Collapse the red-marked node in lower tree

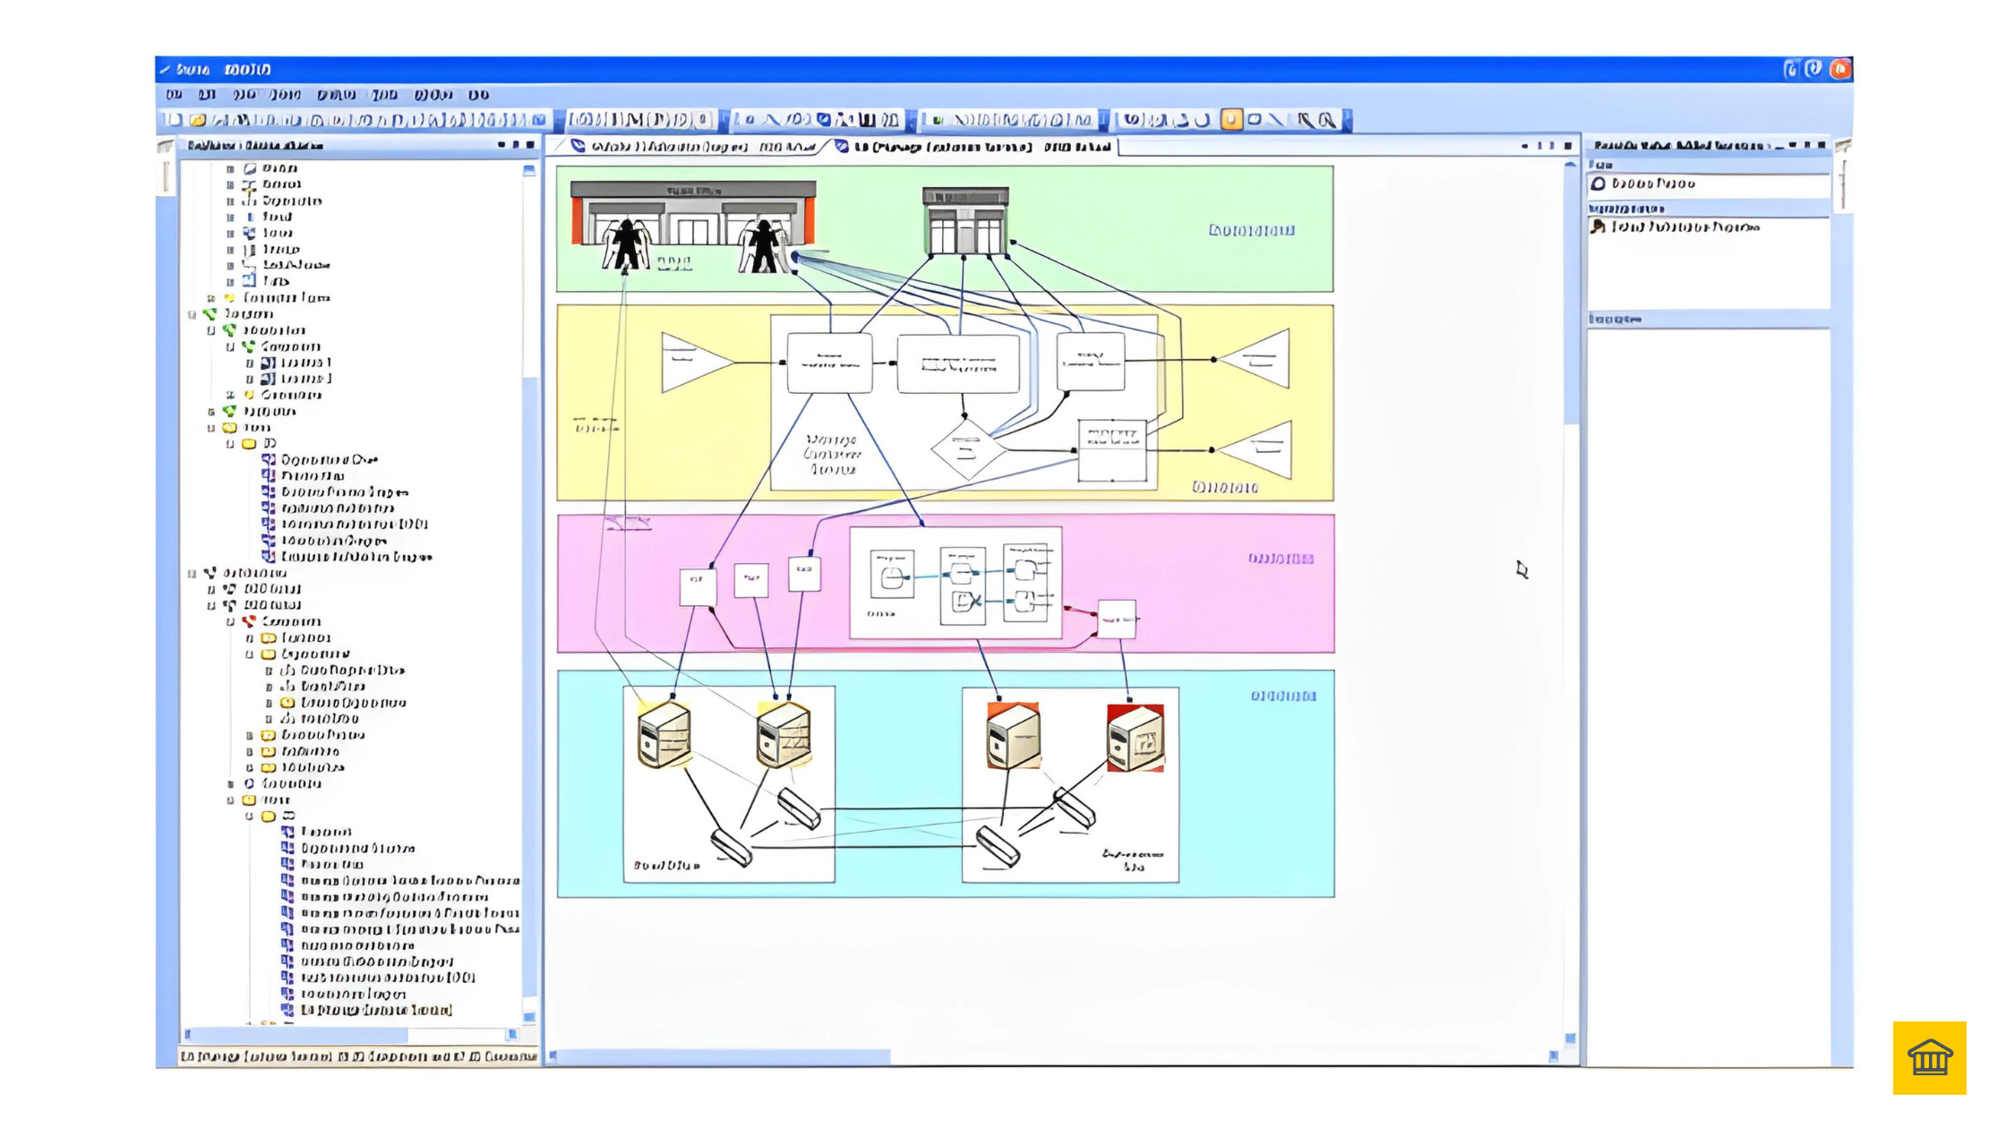point(230,621)
